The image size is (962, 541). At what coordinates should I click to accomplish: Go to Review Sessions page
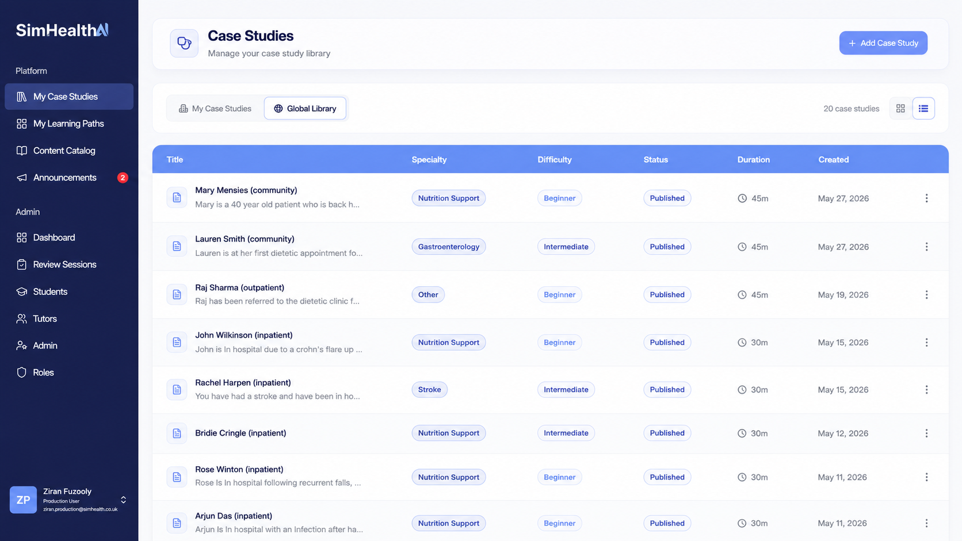[x=69, y=264]
